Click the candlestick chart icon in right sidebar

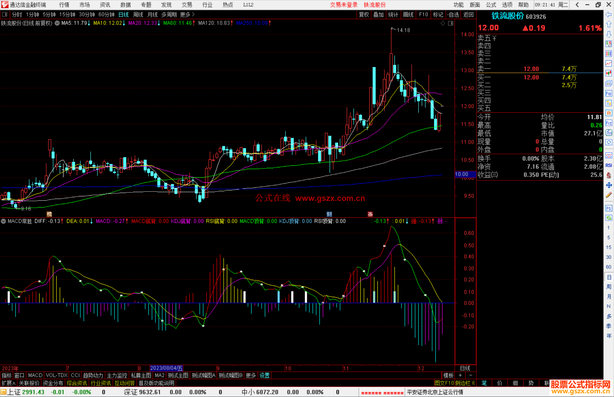pos(609,73)
